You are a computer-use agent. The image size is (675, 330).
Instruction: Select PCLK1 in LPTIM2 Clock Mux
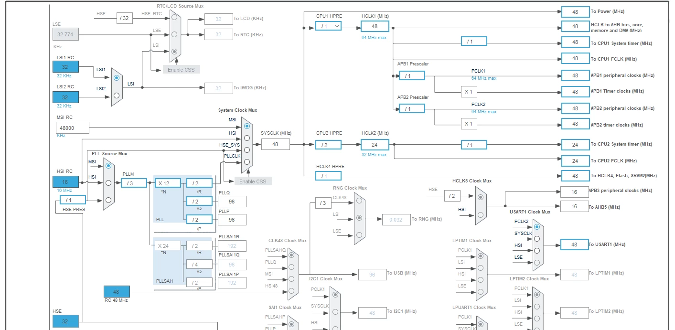point(537,295)
